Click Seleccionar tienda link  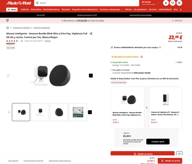142,73
